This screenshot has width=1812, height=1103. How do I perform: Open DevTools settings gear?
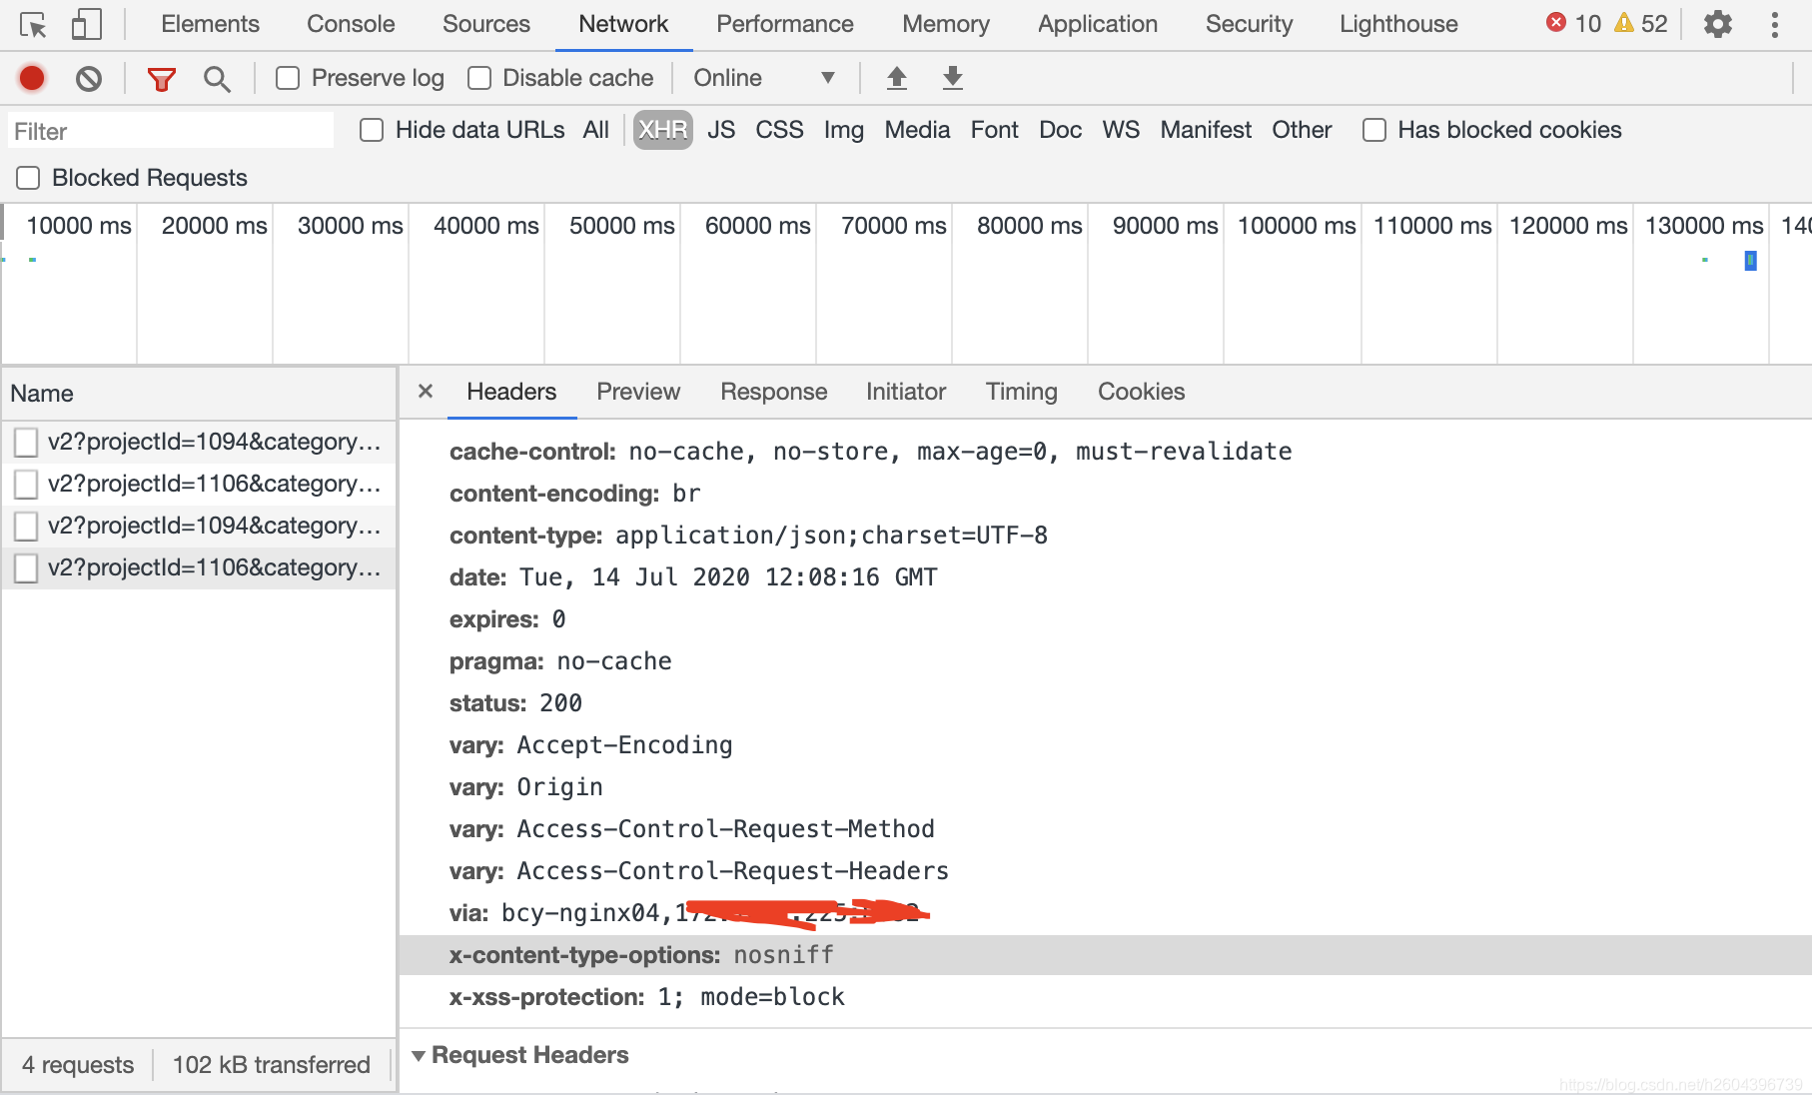tap(1717, 24)
